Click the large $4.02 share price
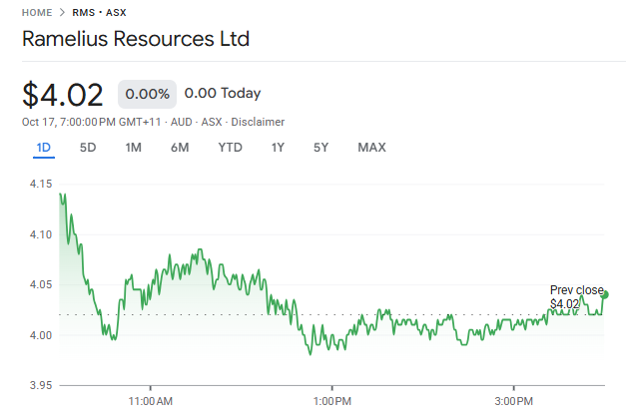The width and height of the screenshot is (626, 420). [63, 95]
